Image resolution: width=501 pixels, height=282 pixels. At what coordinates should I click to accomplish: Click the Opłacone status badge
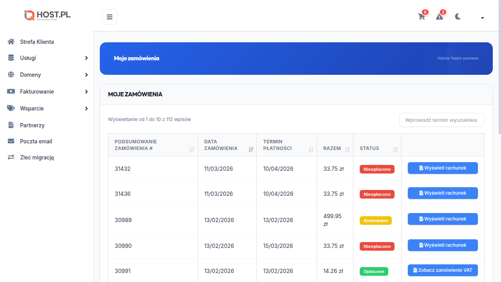[374, 271]
